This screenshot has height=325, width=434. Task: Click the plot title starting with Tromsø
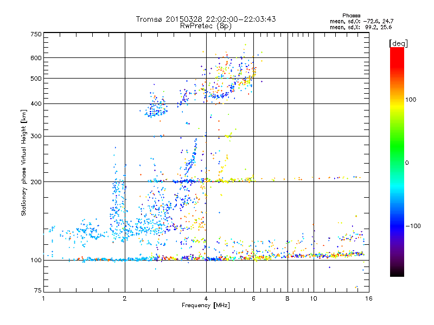(x=206, y=19)
